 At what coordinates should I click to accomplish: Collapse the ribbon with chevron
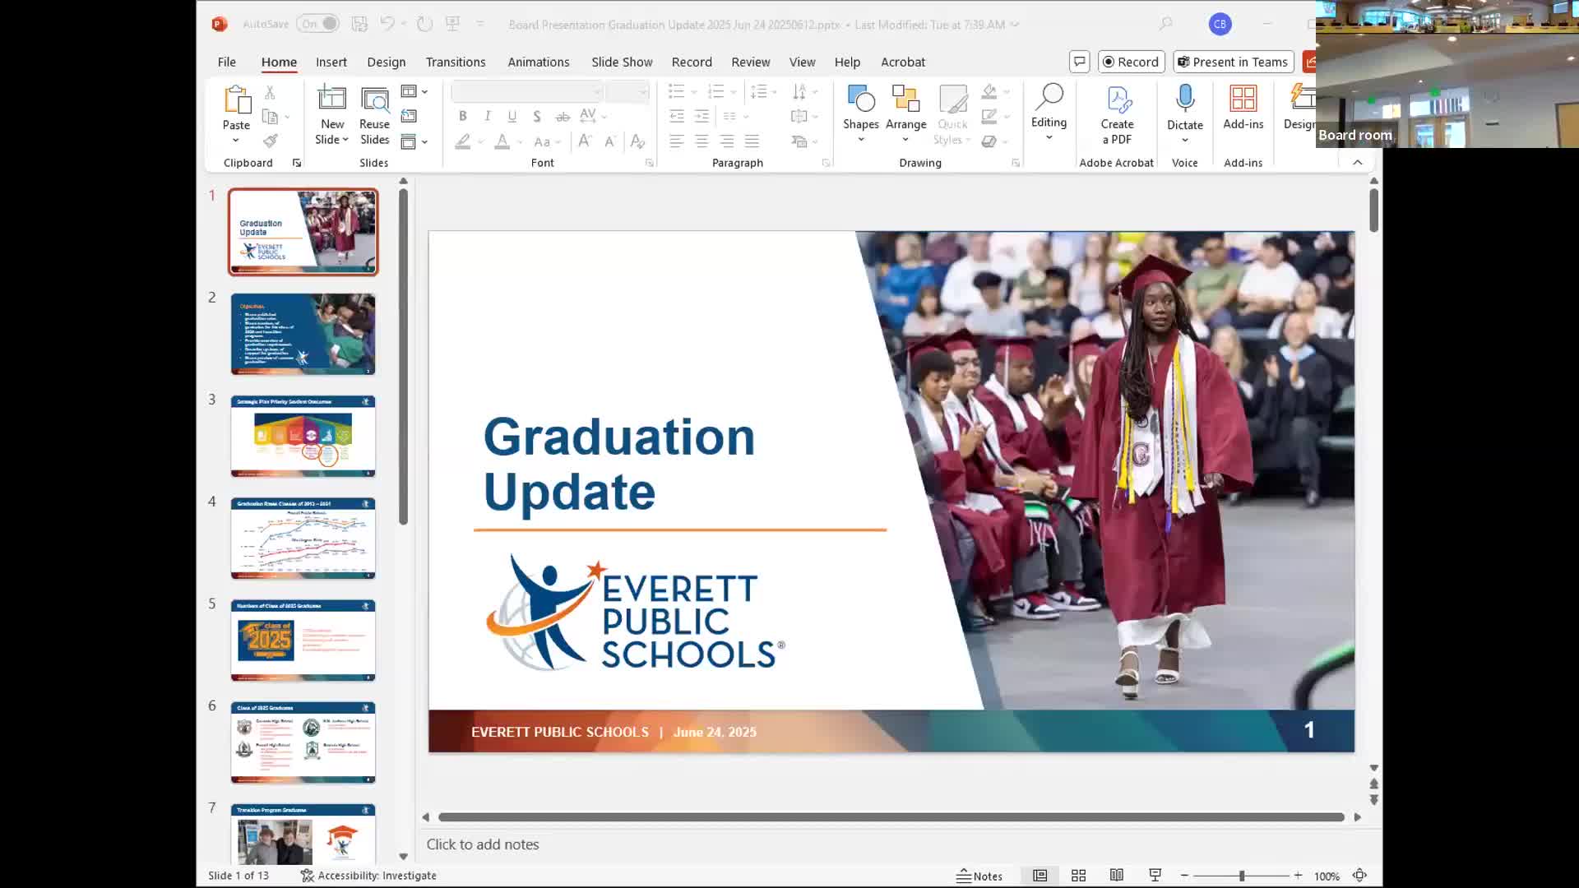pos(1358,163)
